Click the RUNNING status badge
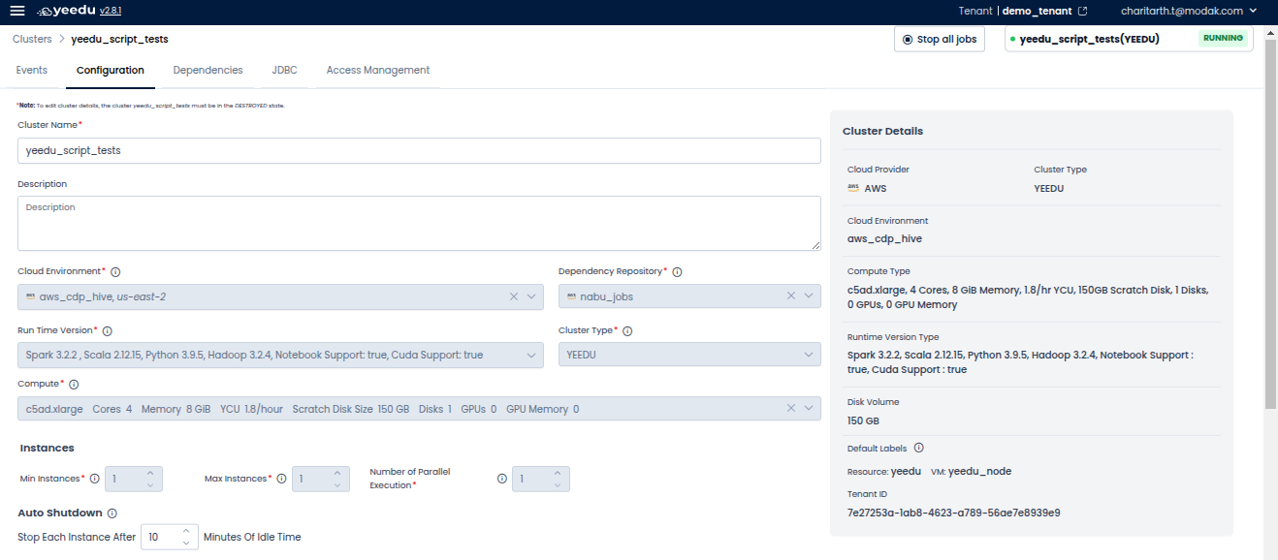This screenshot has width=1278, height=560. coord(1223,39)
